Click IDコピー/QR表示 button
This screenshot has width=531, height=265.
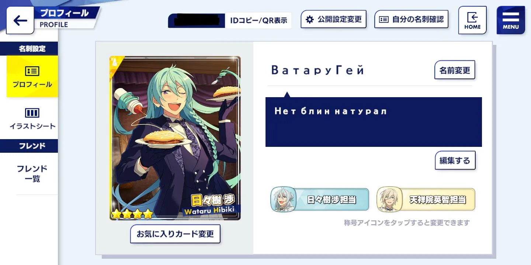[x=258, y=21]
